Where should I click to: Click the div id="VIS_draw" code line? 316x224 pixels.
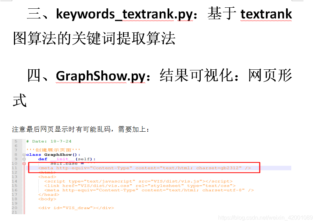click(76, 208)
